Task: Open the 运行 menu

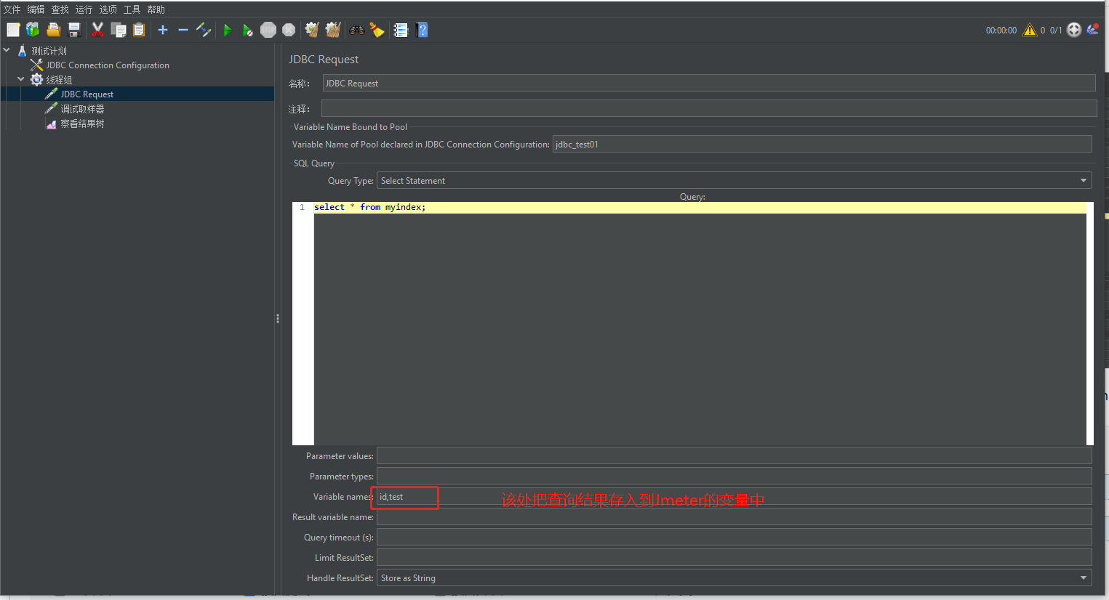Action: (84, 9)
